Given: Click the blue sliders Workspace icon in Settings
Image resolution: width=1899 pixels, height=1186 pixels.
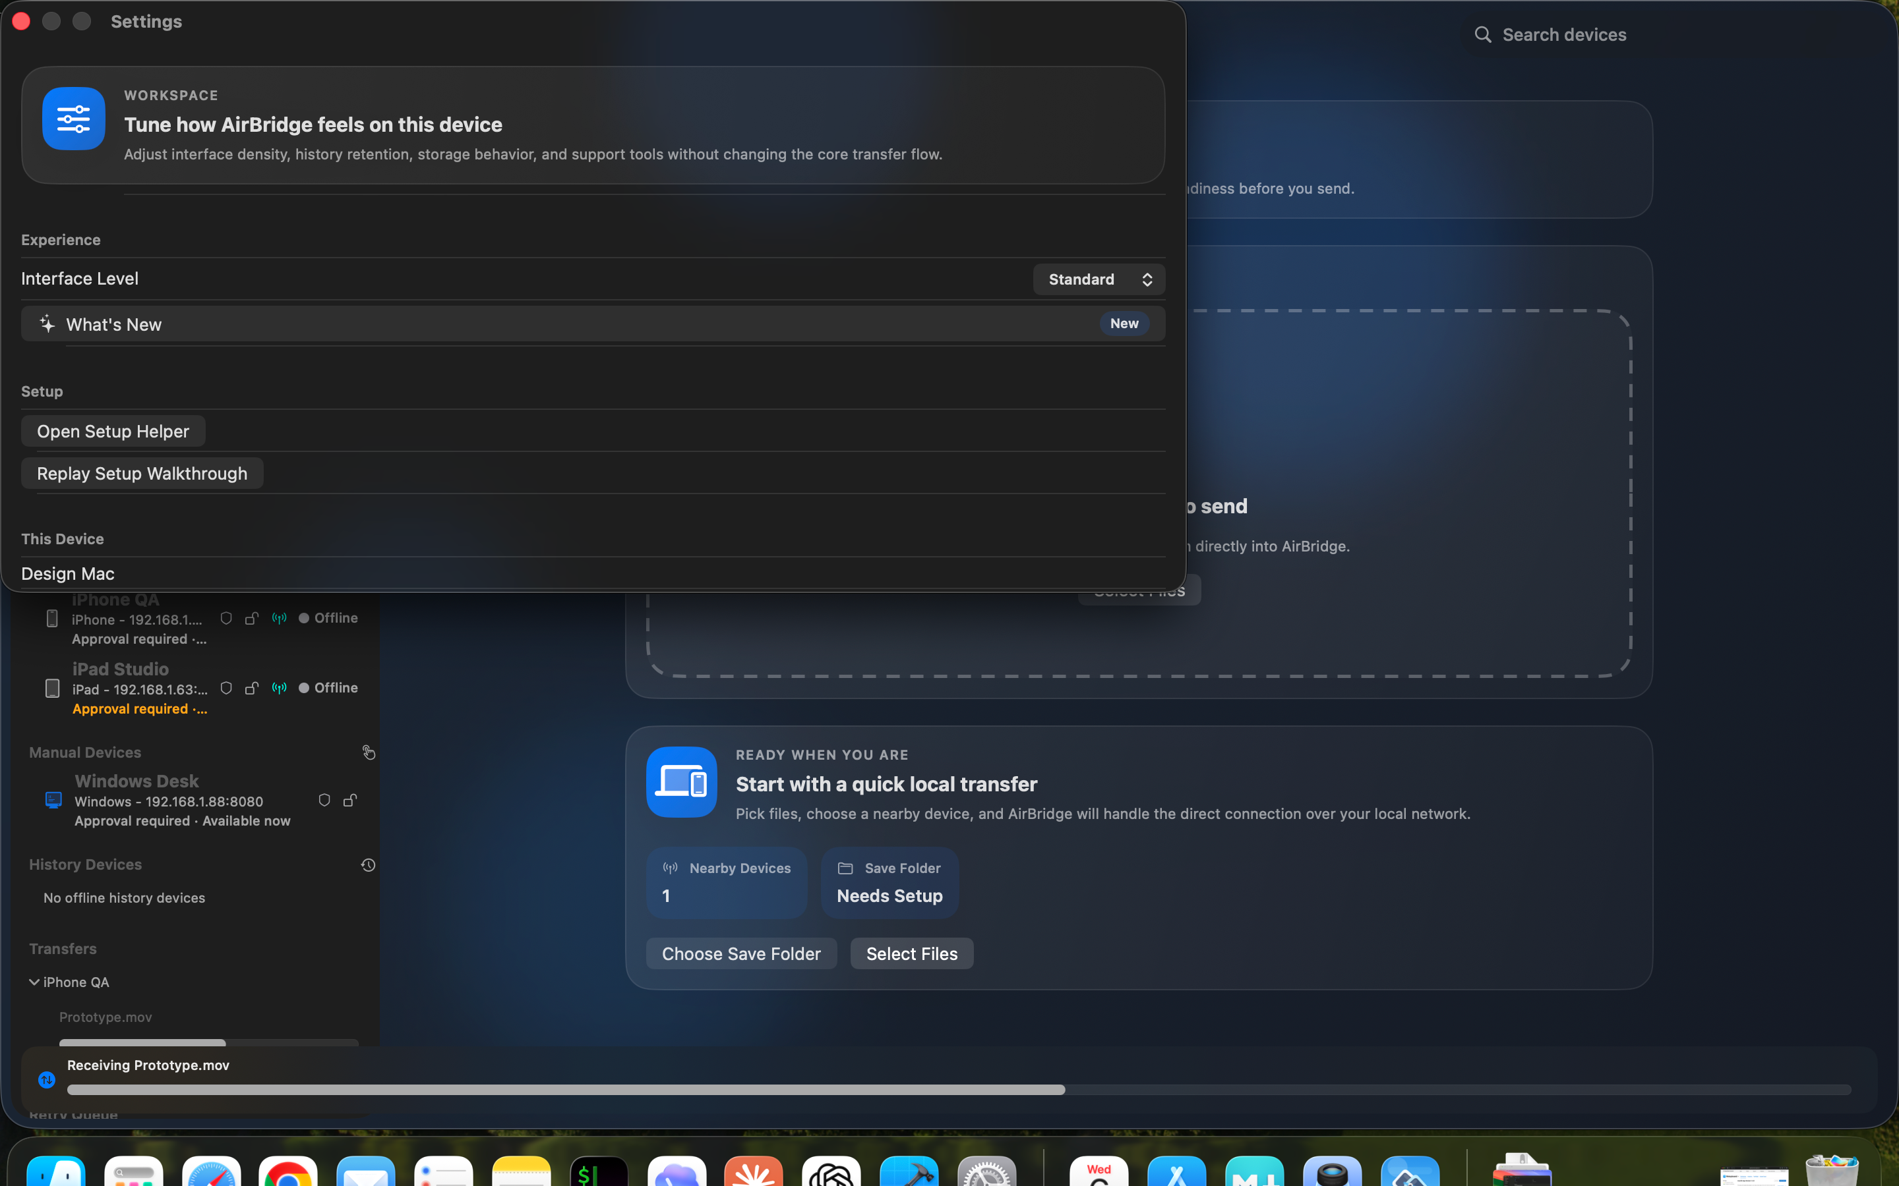Looking at the screenshot, I should pyautogui.click(x=74, y=119).
